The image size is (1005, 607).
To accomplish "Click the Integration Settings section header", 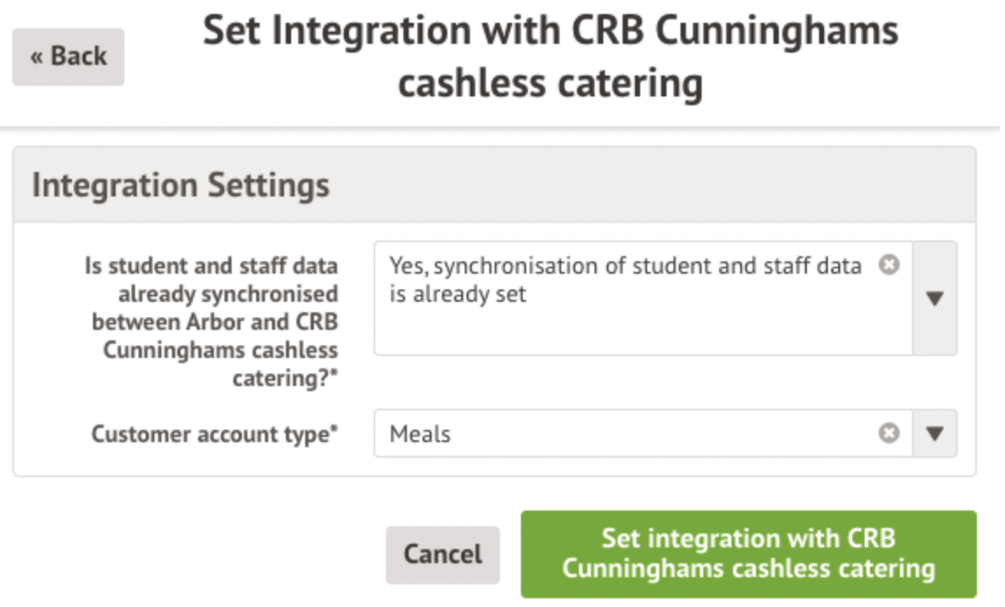I will [181, 185].
